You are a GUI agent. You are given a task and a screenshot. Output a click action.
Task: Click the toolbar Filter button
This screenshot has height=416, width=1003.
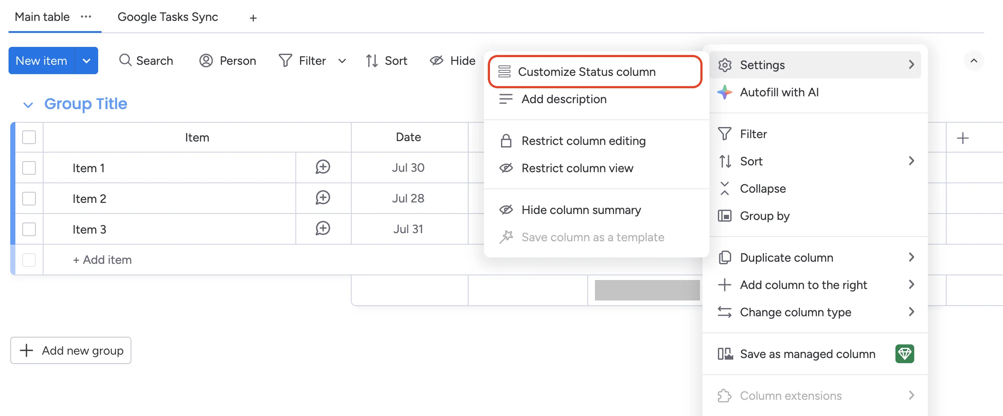(303, 61)
